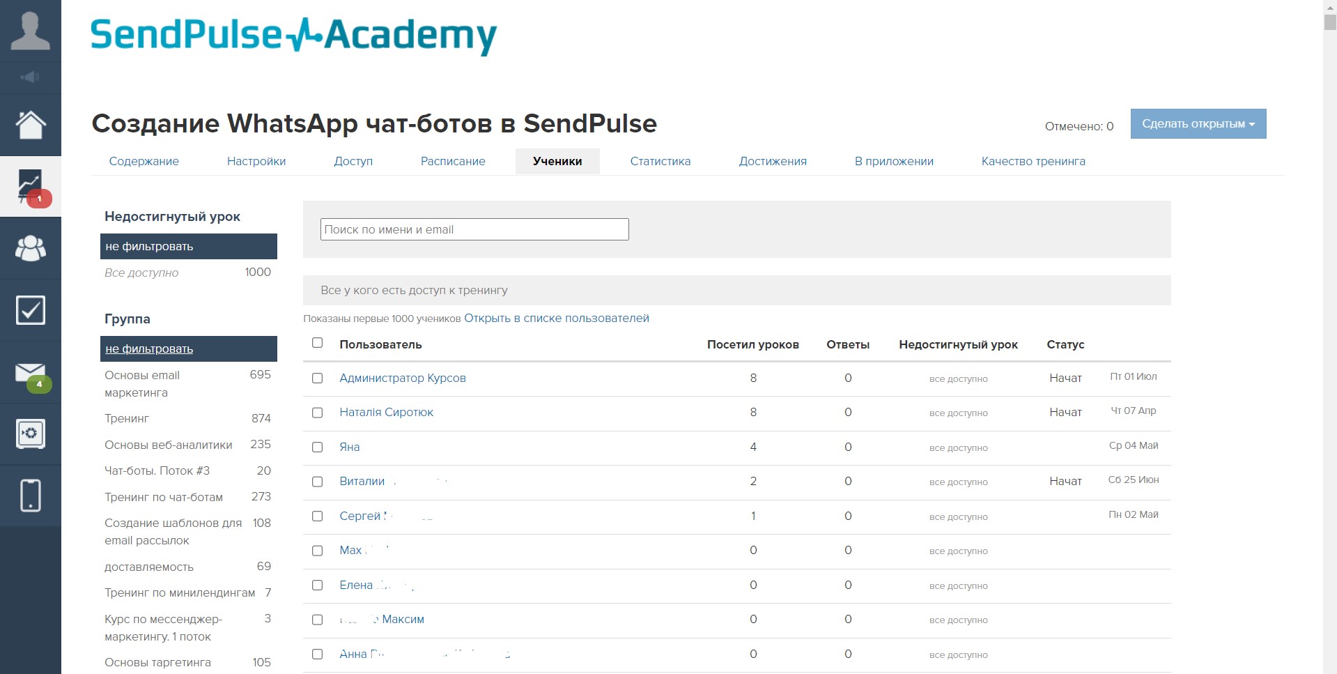This screenshot has width=1337, height=674.
Task: Check the checkbox next to Яна
Action: coord(317,447)
